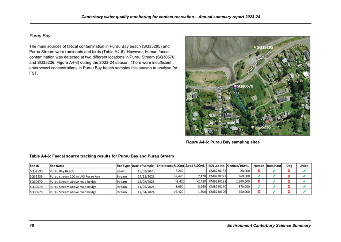Click the Ruminant check mark in the 12/04/2024 row
The height and width of the screenshot is (242, 341).
(274, 192)
